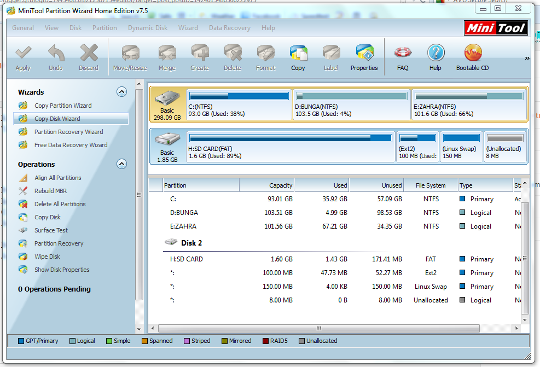540x367 pixels.
Task: Click the Apply checkmark icon
Action: (23, 53)
